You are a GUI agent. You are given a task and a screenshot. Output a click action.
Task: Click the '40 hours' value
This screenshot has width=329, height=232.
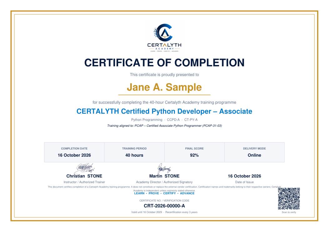[134, 155]
